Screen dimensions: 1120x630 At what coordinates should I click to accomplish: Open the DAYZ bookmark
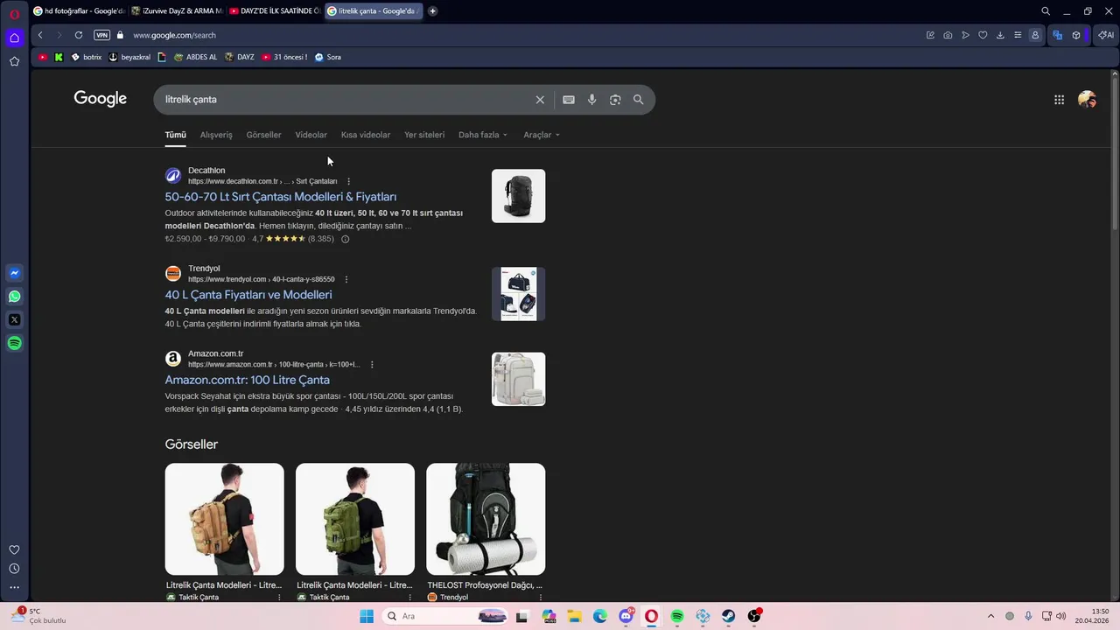point(240,57)
